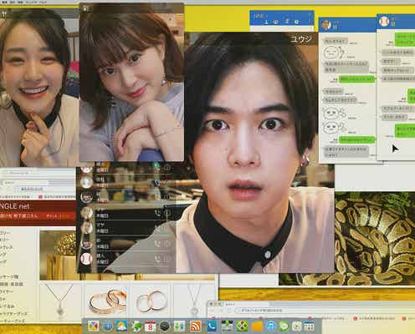Click the baseball avatar in the rightmost chat header

(x=384, y=21)
